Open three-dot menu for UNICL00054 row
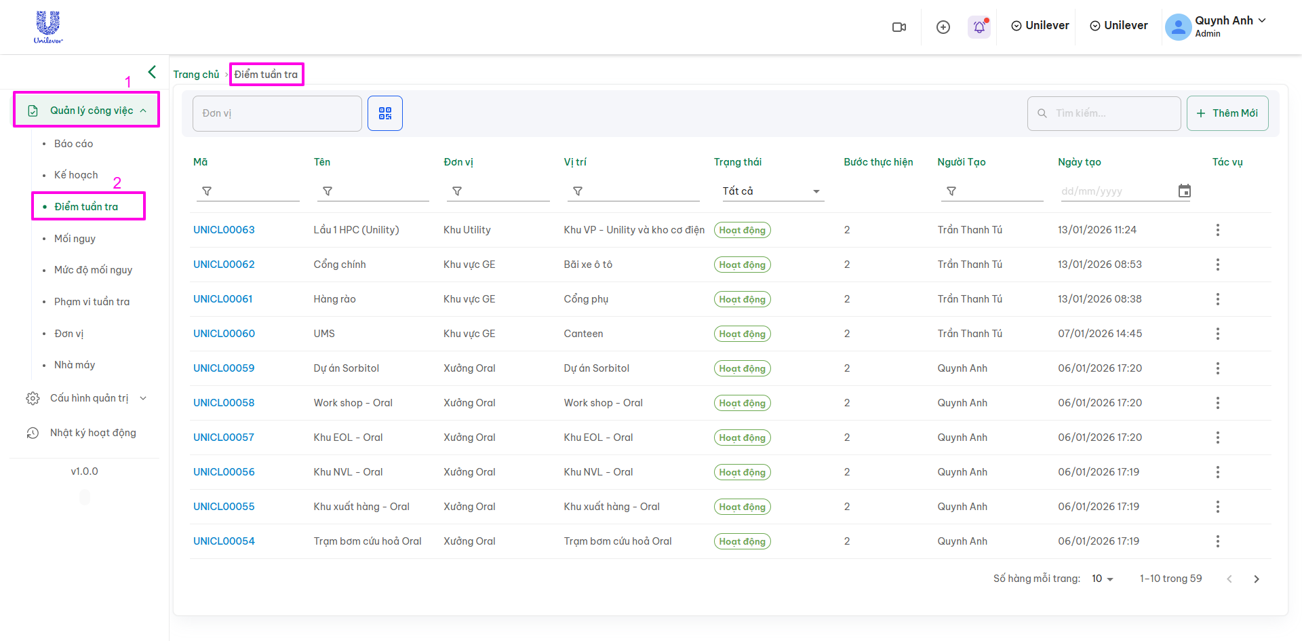 pos(1217,541)
